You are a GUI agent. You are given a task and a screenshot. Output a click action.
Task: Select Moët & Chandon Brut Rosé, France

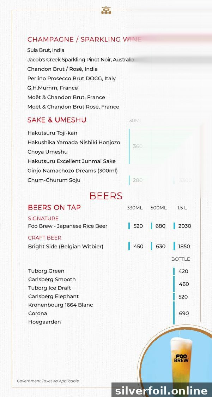click(73, 107)
